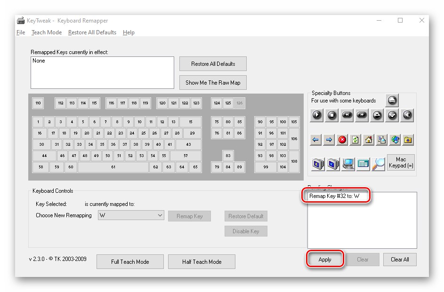Select keyboard key number 44
The width and height of the screenshot is (444, 292).
[44, 156]
